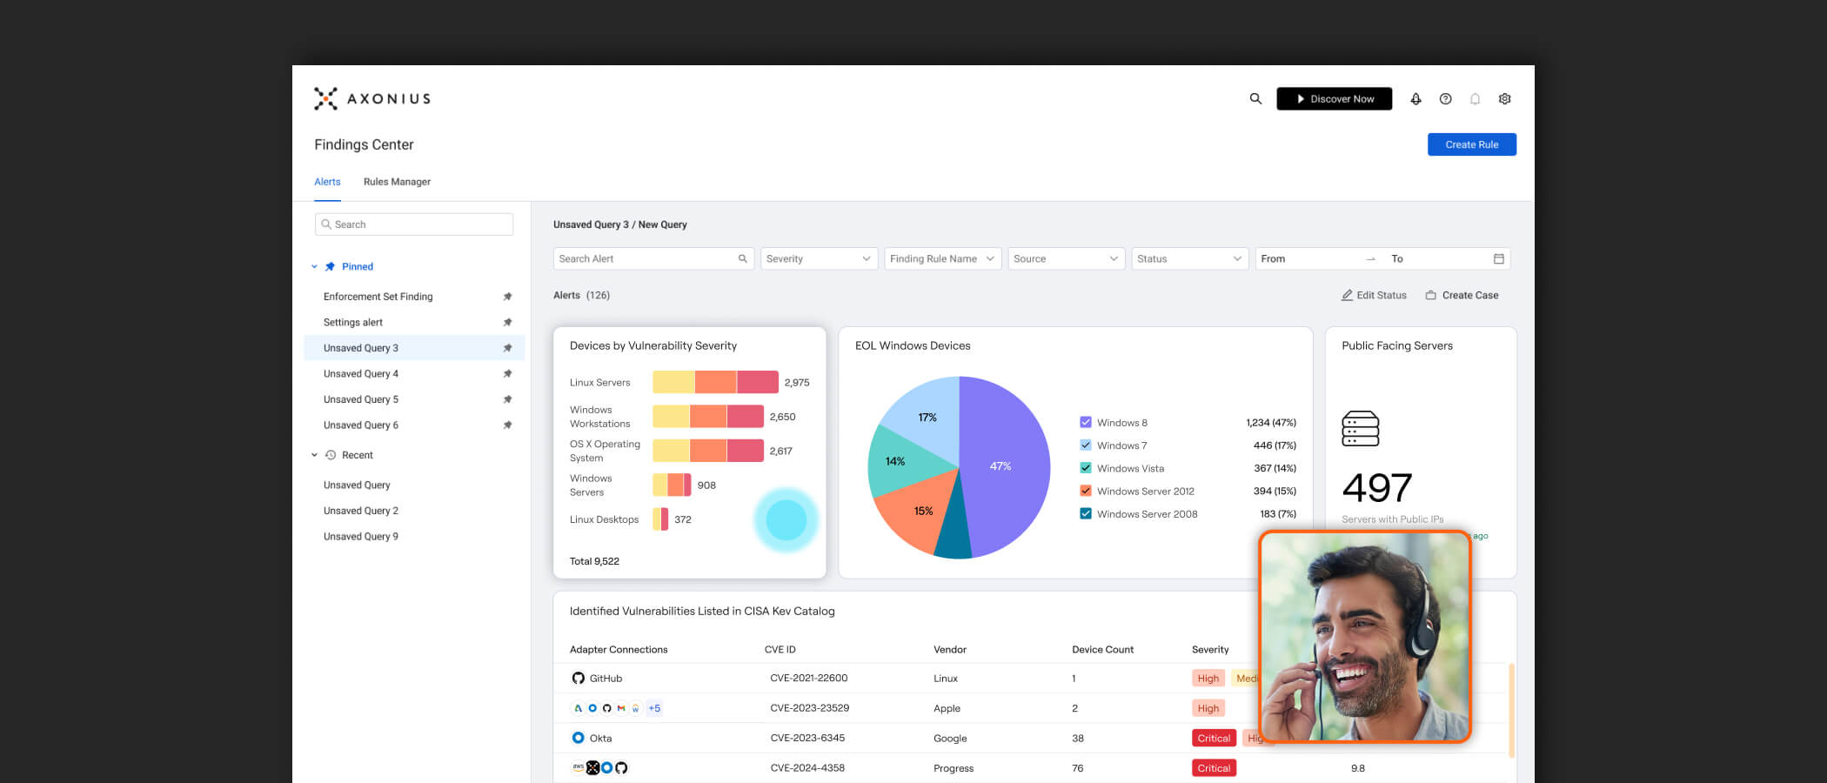Image resolution: width=1827 pixels, height=783 pixels.
Task: Unpin the Enforcement Set Finding query
Action: click(507, 297)
